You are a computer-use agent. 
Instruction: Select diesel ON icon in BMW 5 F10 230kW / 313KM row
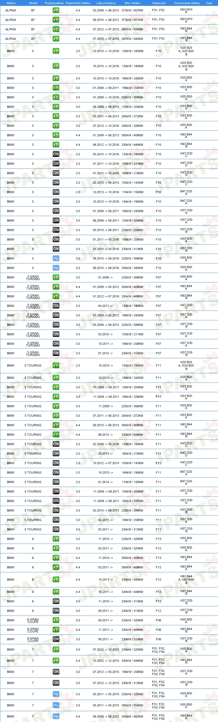56,249
